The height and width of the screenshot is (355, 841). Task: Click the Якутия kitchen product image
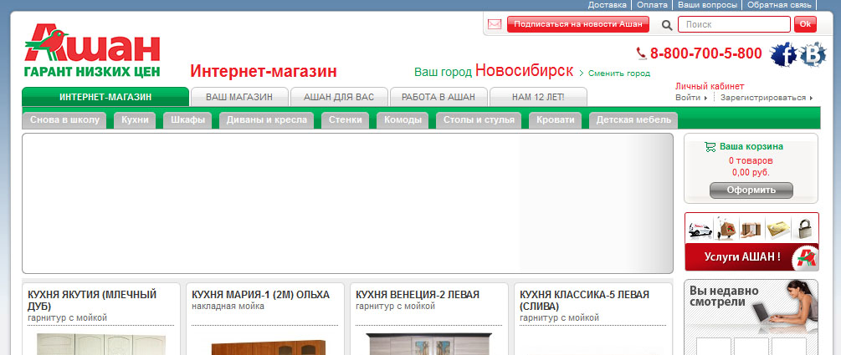point(101,344)
